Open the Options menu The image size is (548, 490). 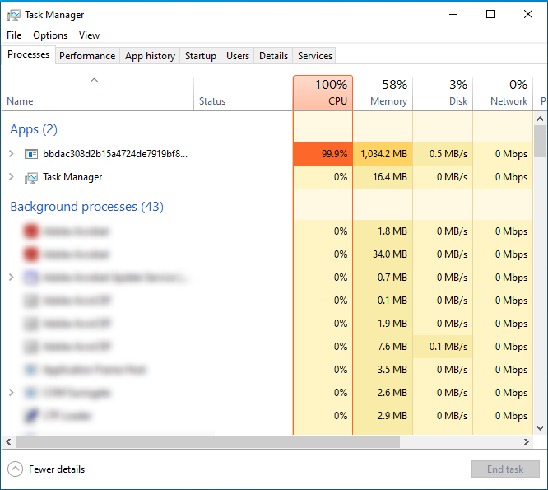[50, 35]
